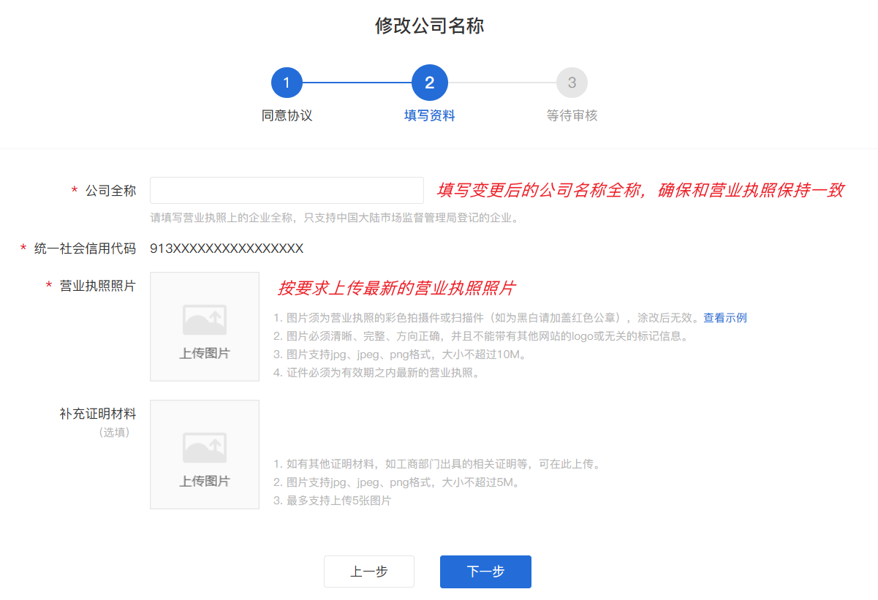Proceed with the 下一步 button
The height and width of the screenshot is (600, 878).
[x=485, y=571]
